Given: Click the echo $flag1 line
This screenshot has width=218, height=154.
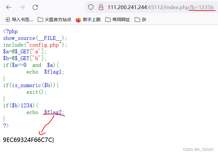Looking at the screenshot, I should point(45,72).
